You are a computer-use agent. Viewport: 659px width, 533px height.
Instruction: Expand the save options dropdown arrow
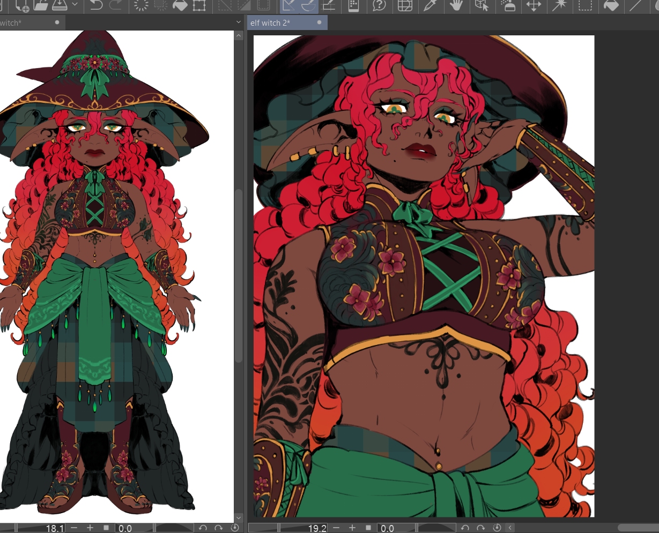[75, 5]
